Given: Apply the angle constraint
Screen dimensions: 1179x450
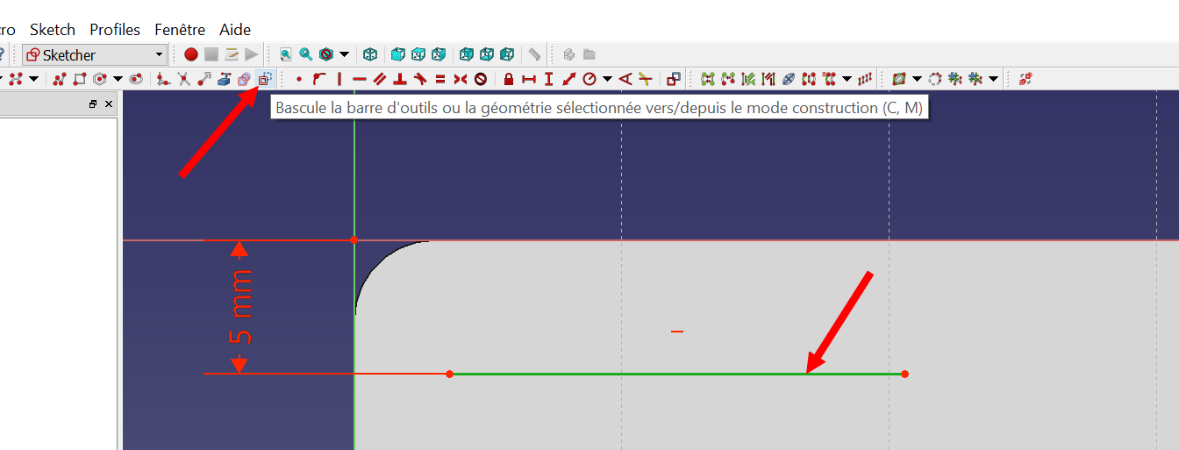Looking at the screenshot, I should 625,79.
